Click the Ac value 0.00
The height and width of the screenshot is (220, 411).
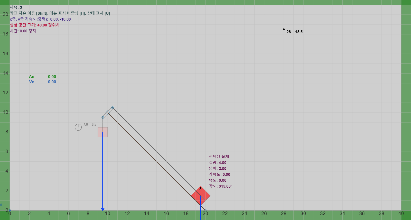pos(52,77)
